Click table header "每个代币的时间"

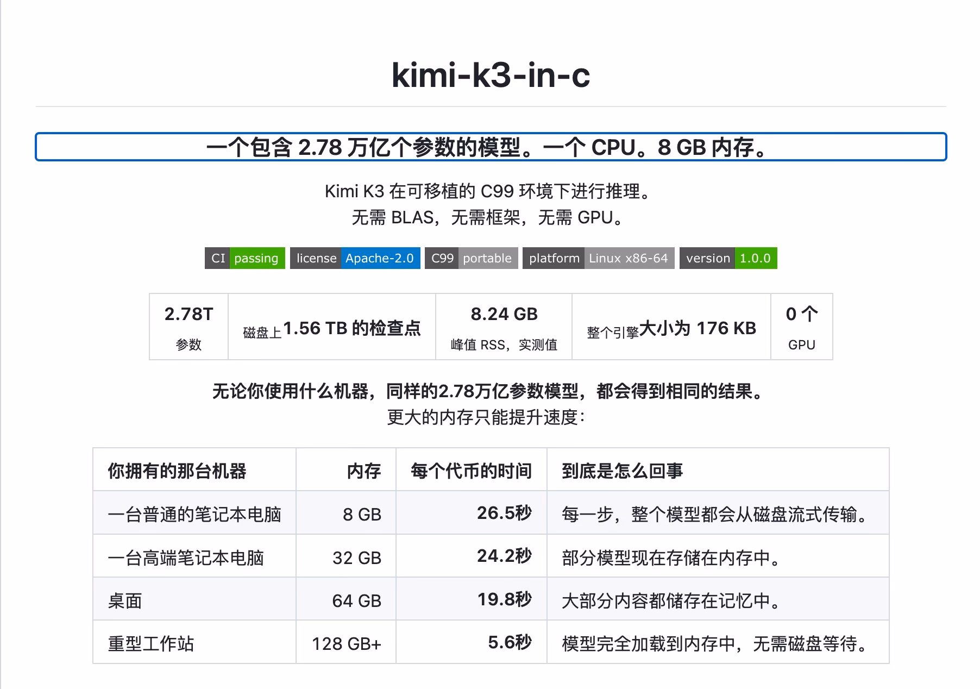click(472, 471)
